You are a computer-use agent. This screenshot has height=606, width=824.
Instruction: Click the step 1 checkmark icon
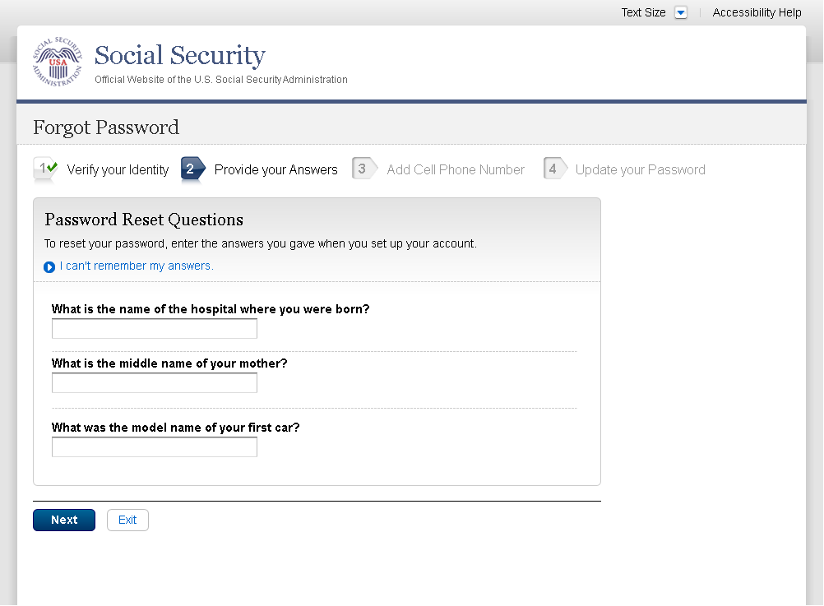click(45, 169)
